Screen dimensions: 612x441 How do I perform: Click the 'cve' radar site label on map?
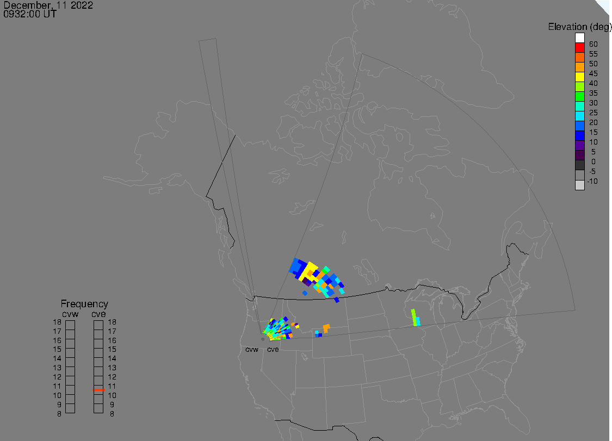click(273, 350)
